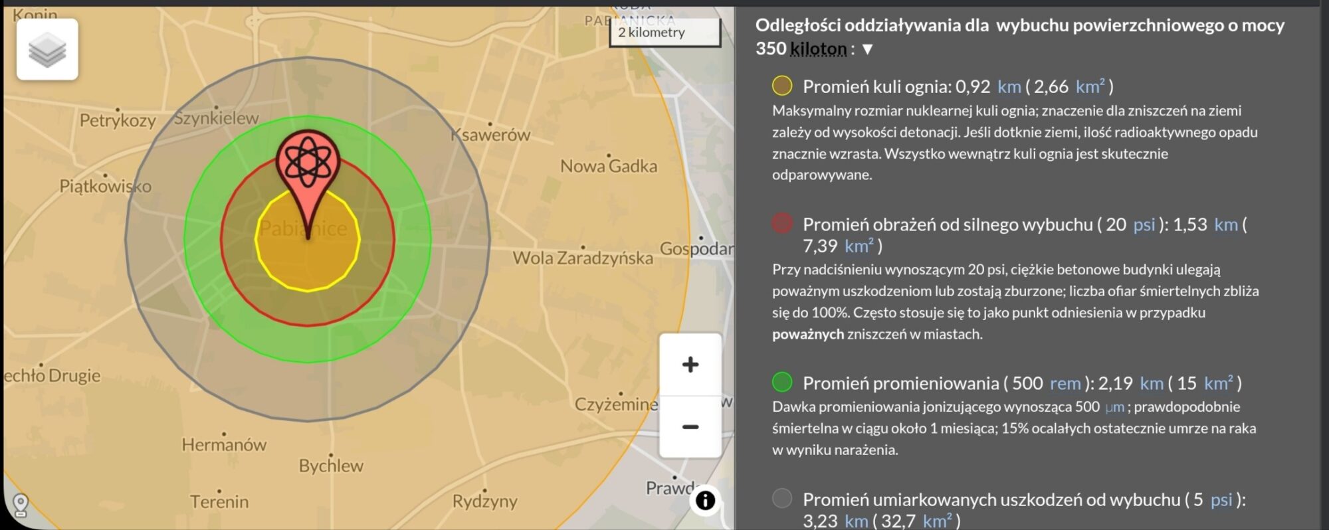Click 'Szynkielew' map label
Image resolution: width=1329 pixels, height=530 pixels.
(216, 118)
